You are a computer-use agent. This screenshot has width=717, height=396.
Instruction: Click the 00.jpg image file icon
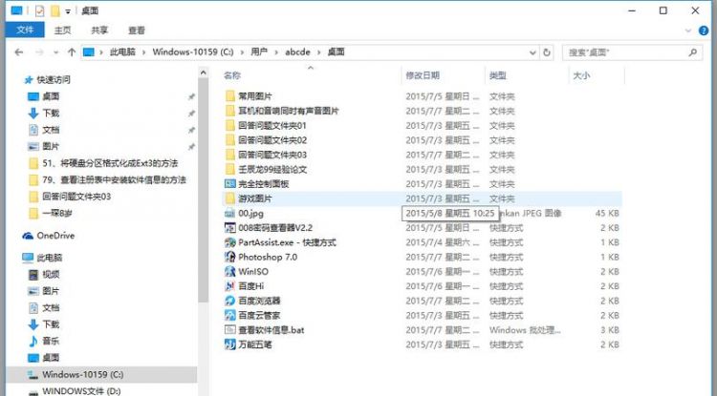[229, 214]
